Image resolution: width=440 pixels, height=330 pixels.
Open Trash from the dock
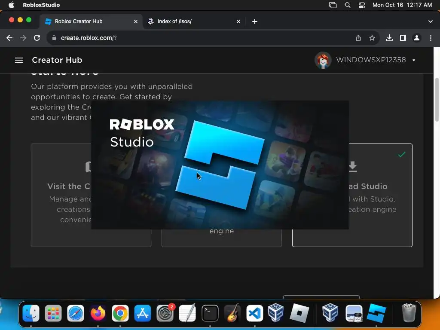pos(409,313)
